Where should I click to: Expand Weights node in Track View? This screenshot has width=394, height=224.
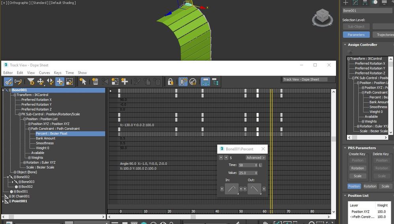click(x=29, y=158)
